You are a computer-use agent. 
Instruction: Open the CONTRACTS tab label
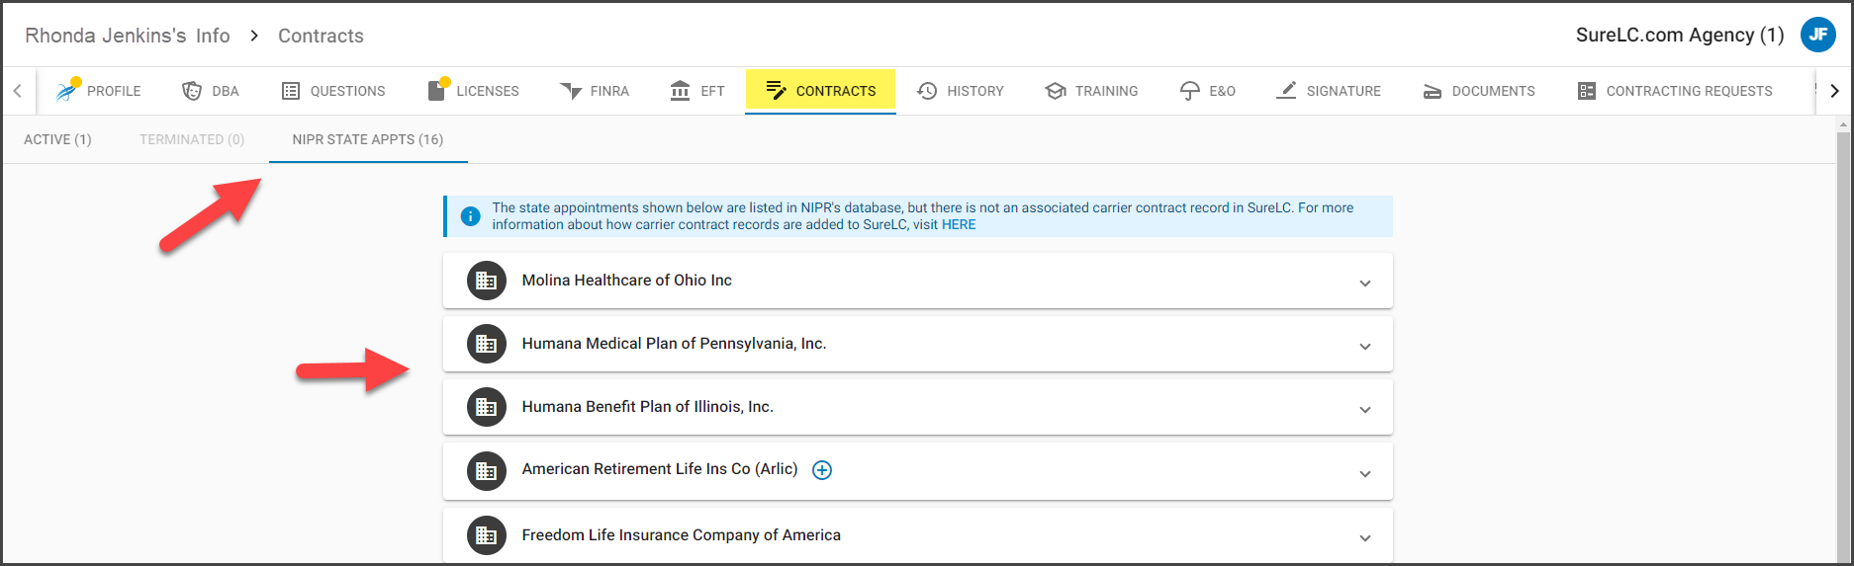pos(836,91)
